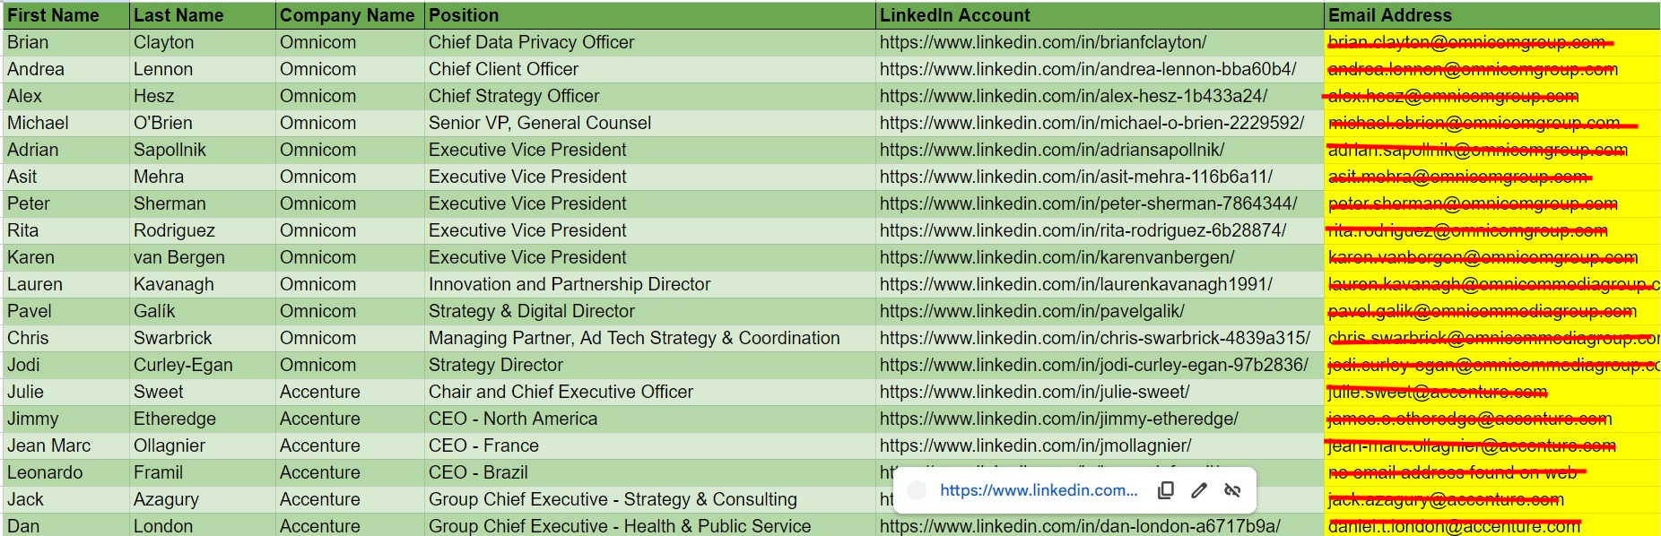Click the remove link icon in the popup

pos(1232,490)
